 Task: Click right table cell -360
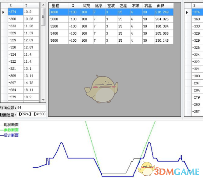click(x=197, y=19)
